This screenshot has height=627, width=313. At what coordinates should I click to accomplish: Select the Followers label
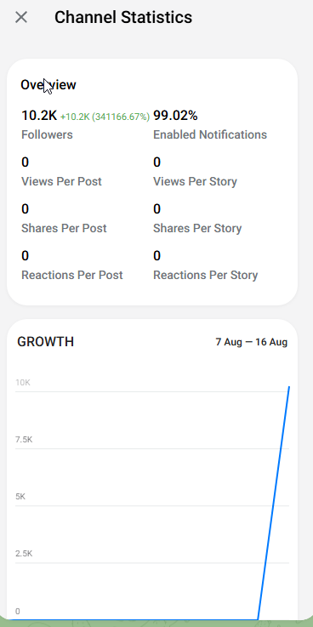tap(47, 134)
